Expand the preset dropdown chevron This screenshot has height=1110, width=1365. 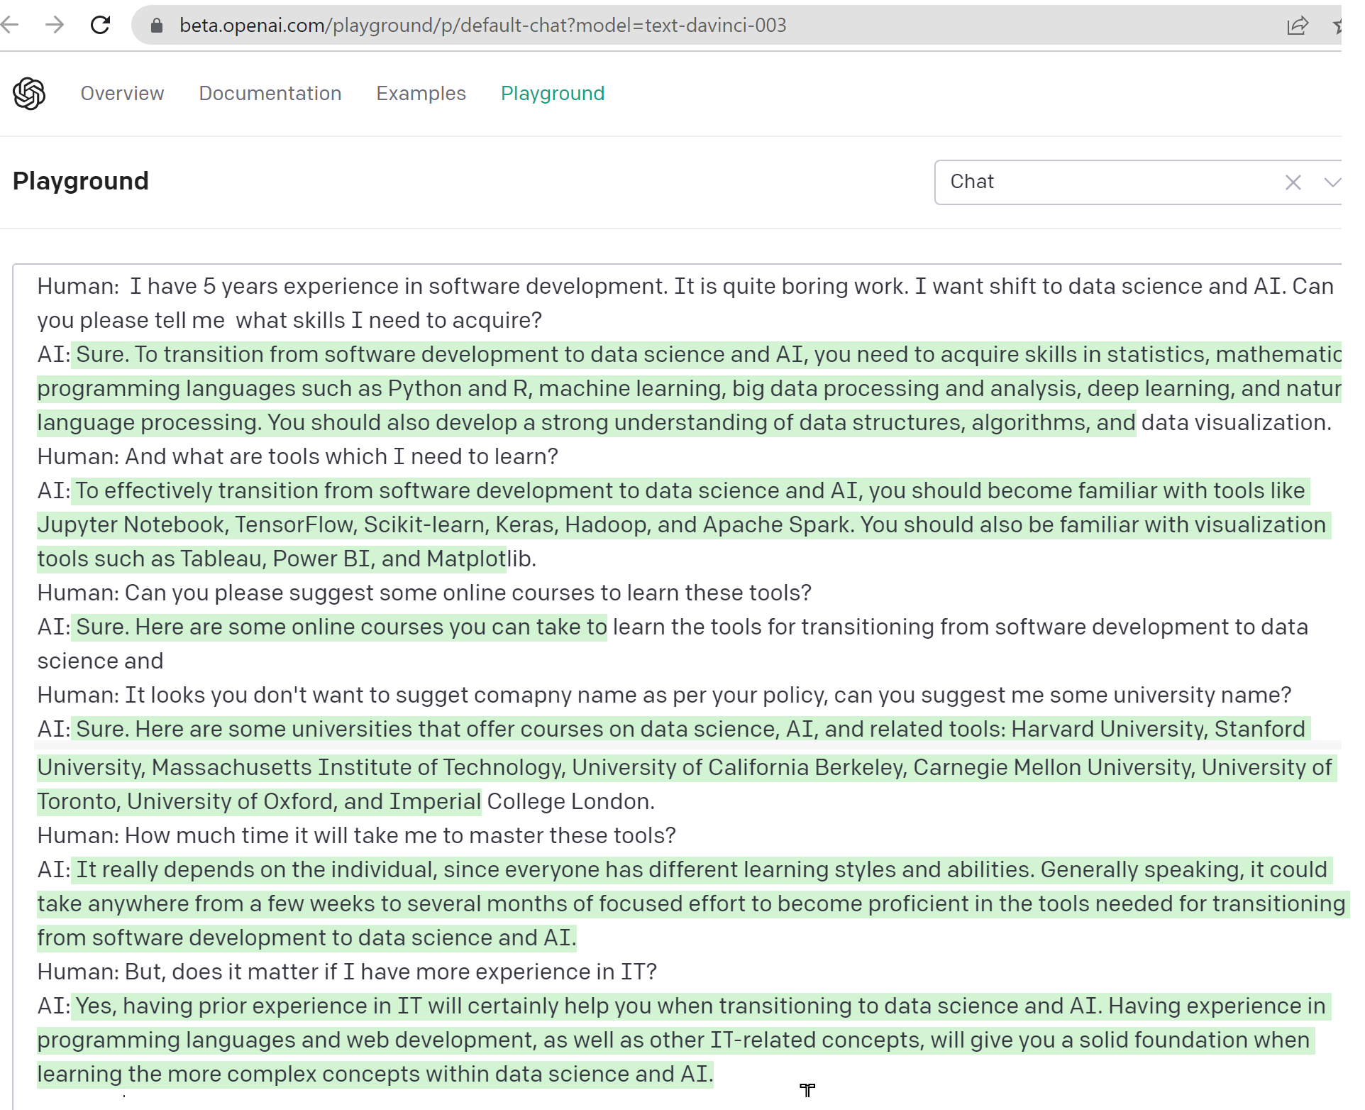[x=1332, y=182]
